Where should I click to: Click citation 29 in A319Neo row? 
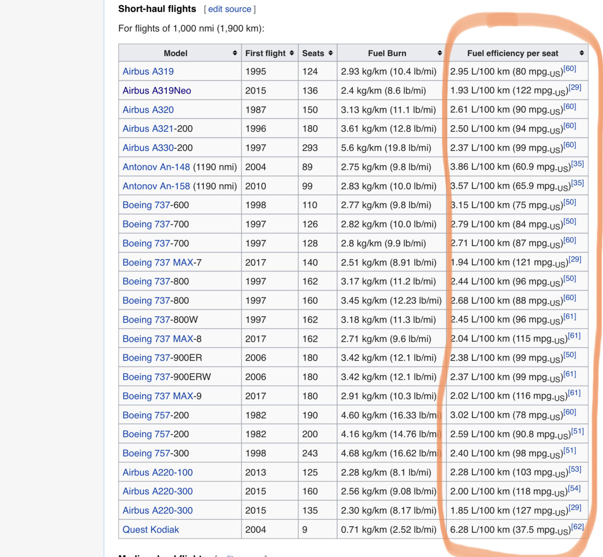coord(575,88)
